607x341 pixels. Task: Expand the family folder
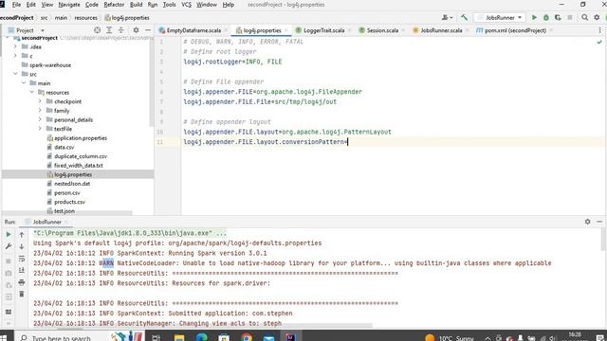coord(40,110)
